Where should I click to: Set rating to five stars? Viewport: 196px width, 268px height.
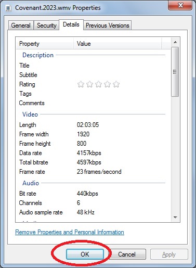click(116, 84)
